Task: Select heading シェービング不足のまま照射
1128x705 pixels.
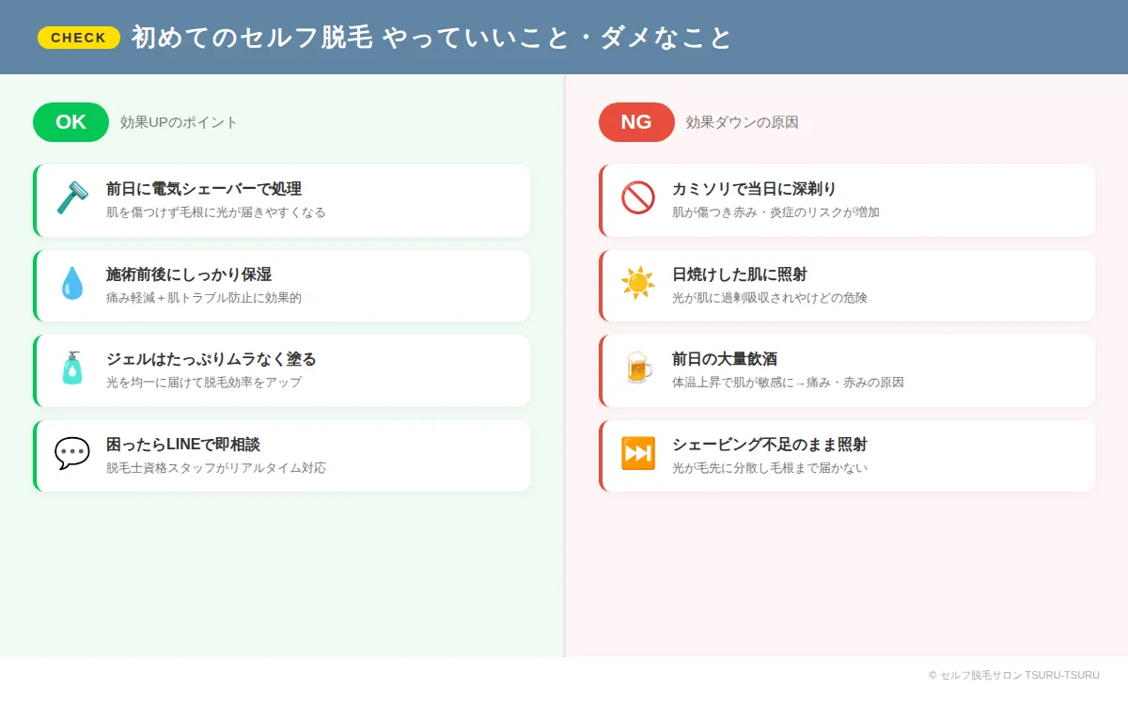Action: click(x=769, y=445)
